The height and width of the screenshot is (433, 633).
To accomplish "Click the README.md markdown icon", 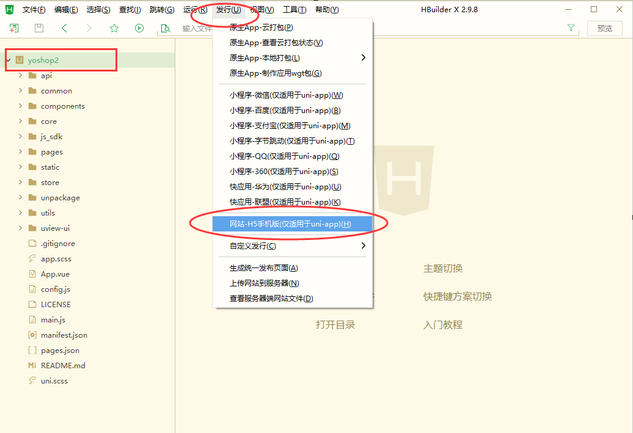I will click(32, 366).
